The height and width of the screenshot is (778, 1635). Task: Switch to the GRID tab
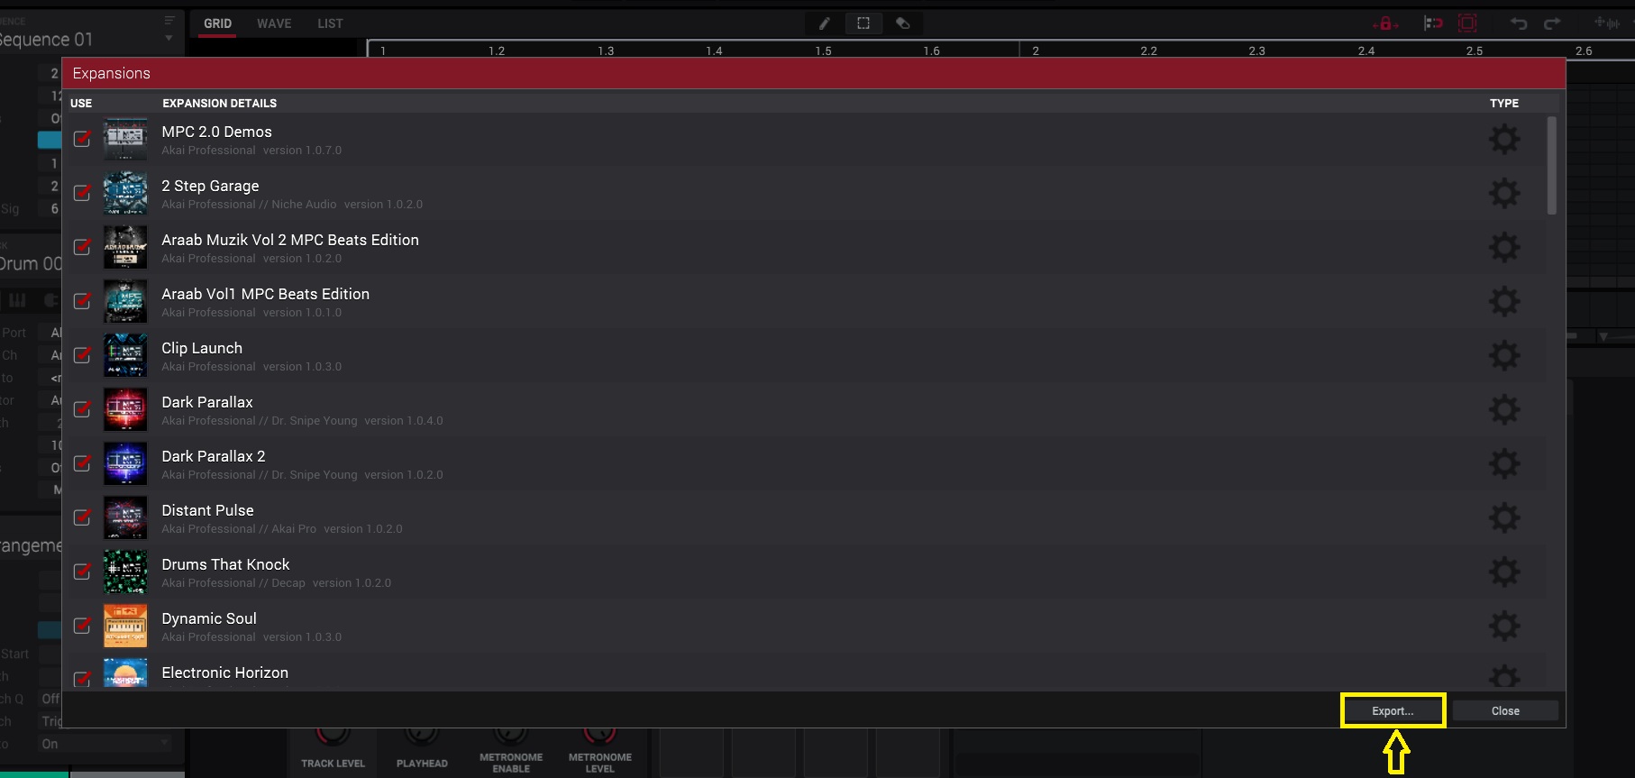tap(217, 23)
